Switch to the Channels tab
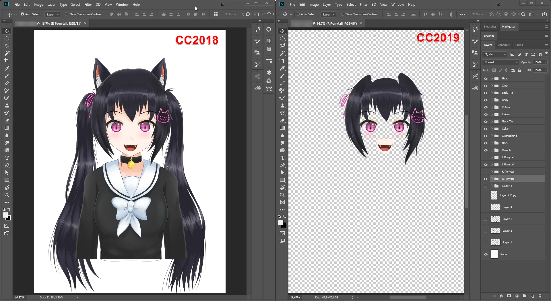 [503, 45]
